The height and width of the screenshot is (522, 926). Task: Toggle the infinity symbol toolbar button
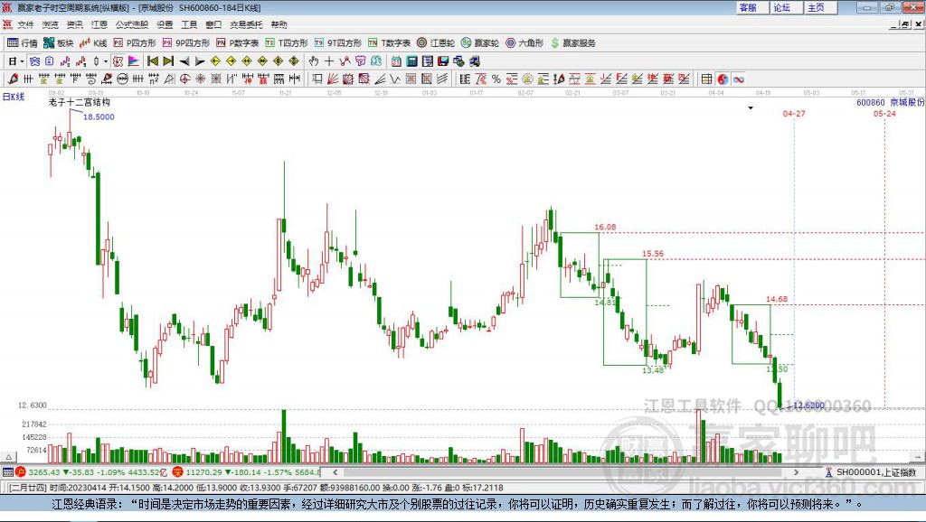pyautogui.click(x=738, y=79)
